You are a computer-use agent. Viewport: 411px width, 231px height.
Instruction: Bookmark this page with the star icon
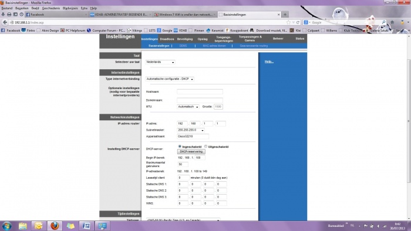point(289,22)
